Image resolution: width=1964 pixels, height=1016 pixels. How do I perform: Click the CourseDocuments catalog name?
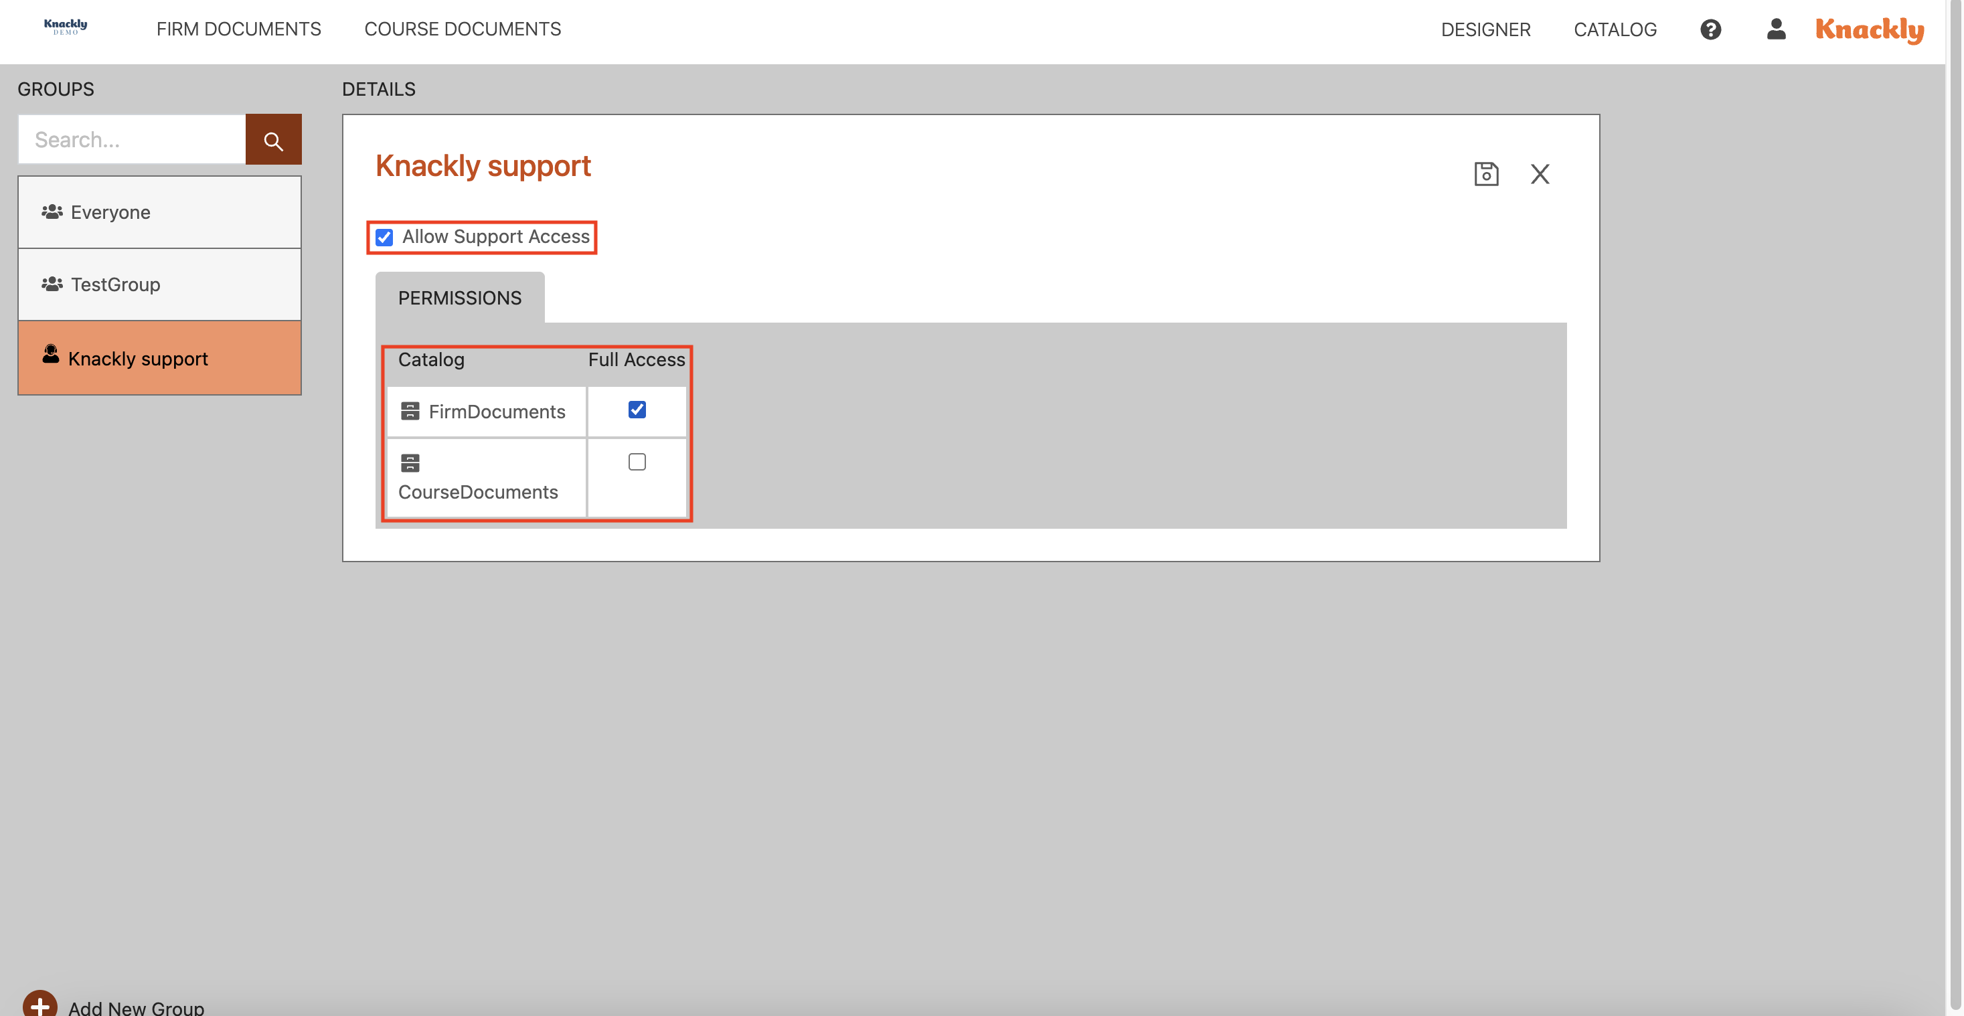pos(478,493)
